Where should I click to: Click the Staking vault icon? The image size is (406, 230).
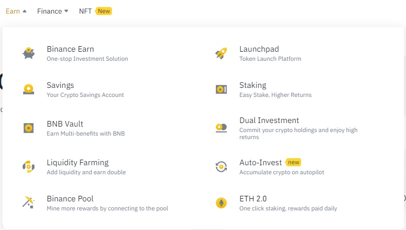point(221,89)
